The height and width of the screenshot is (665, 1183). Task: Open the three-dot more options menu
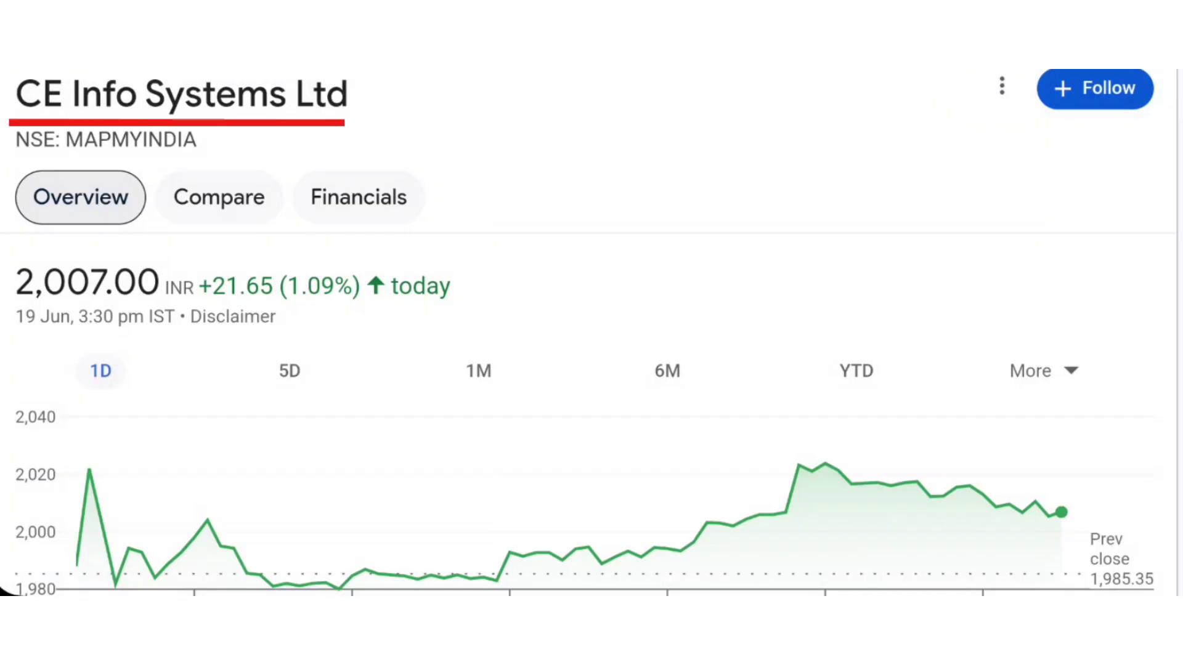[x=1002, y=86]
